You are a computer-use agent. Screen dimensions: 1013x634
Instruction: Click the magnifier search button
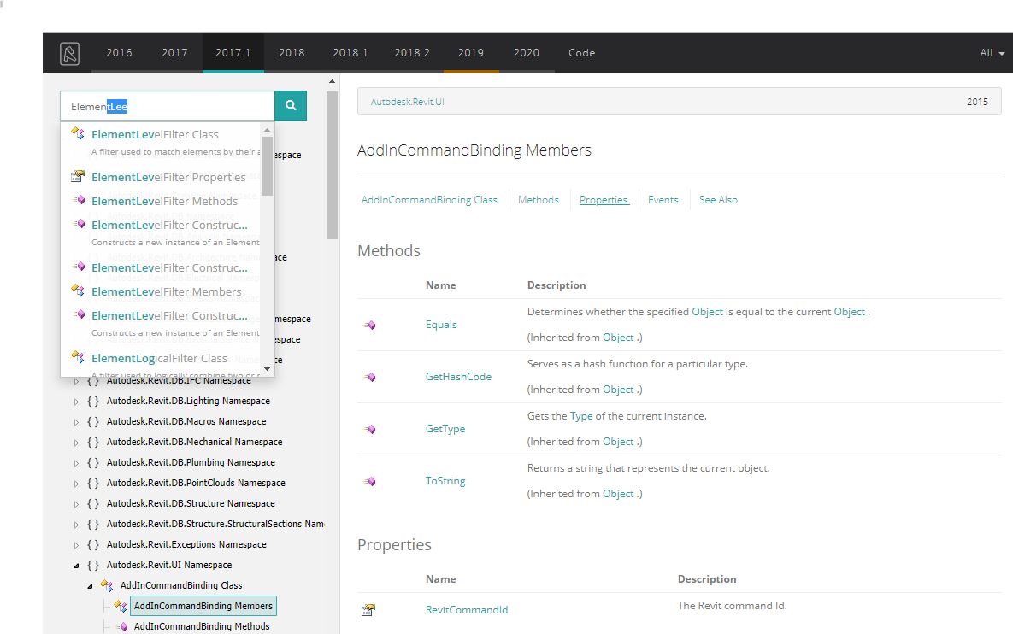(x=291, y=106)
